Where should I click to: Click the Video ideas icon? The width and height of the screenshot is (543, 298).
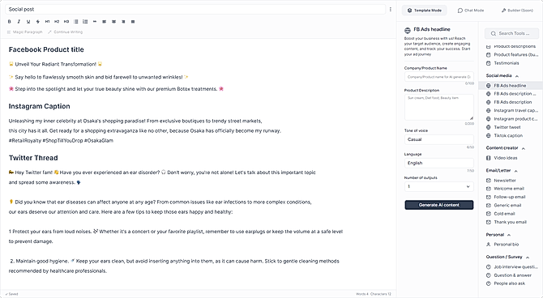pos(488,158)
